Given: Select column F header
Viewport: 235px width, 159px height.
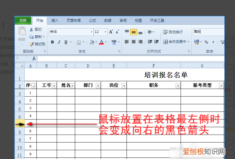Looking at the screenshot, I should (154, 66).
